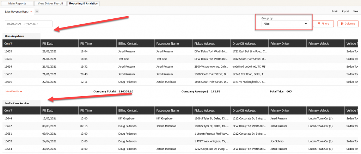Click the PU Date header in Limo Anywhere table

pos(48,44)
